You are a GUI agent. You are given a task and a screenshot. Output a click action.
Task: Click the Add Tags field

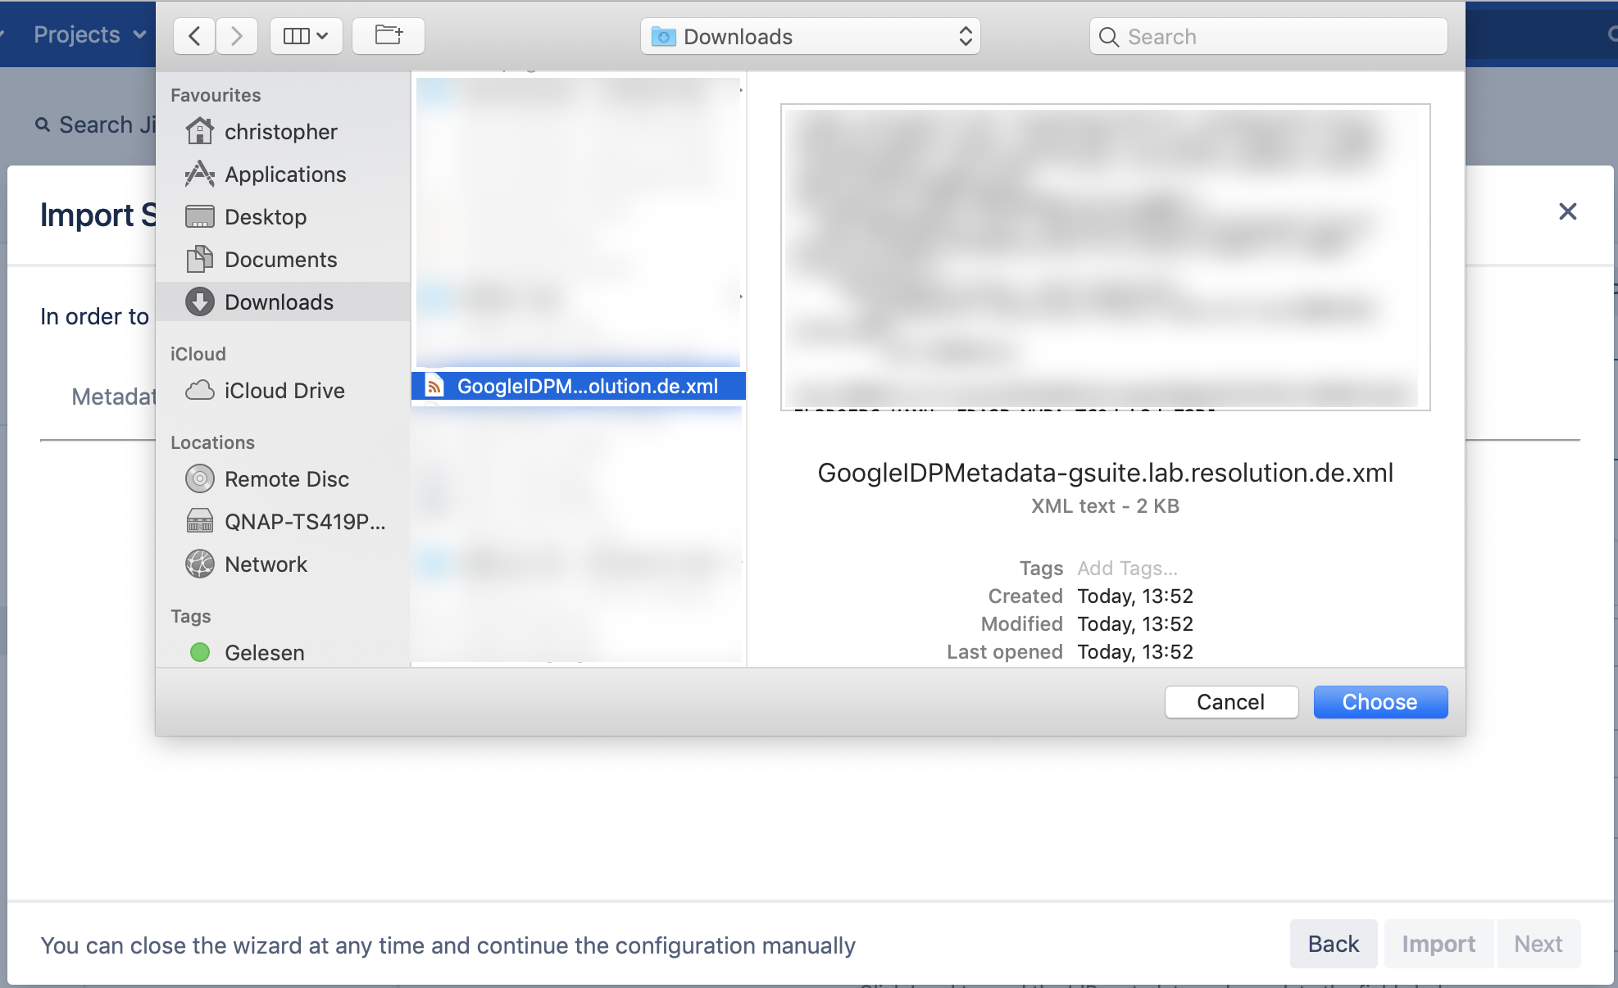pos(1127,568)
